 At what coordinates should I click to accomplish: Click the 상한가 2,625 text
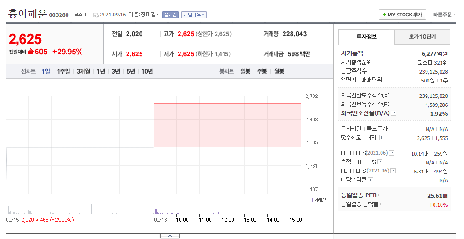(213, 34)
